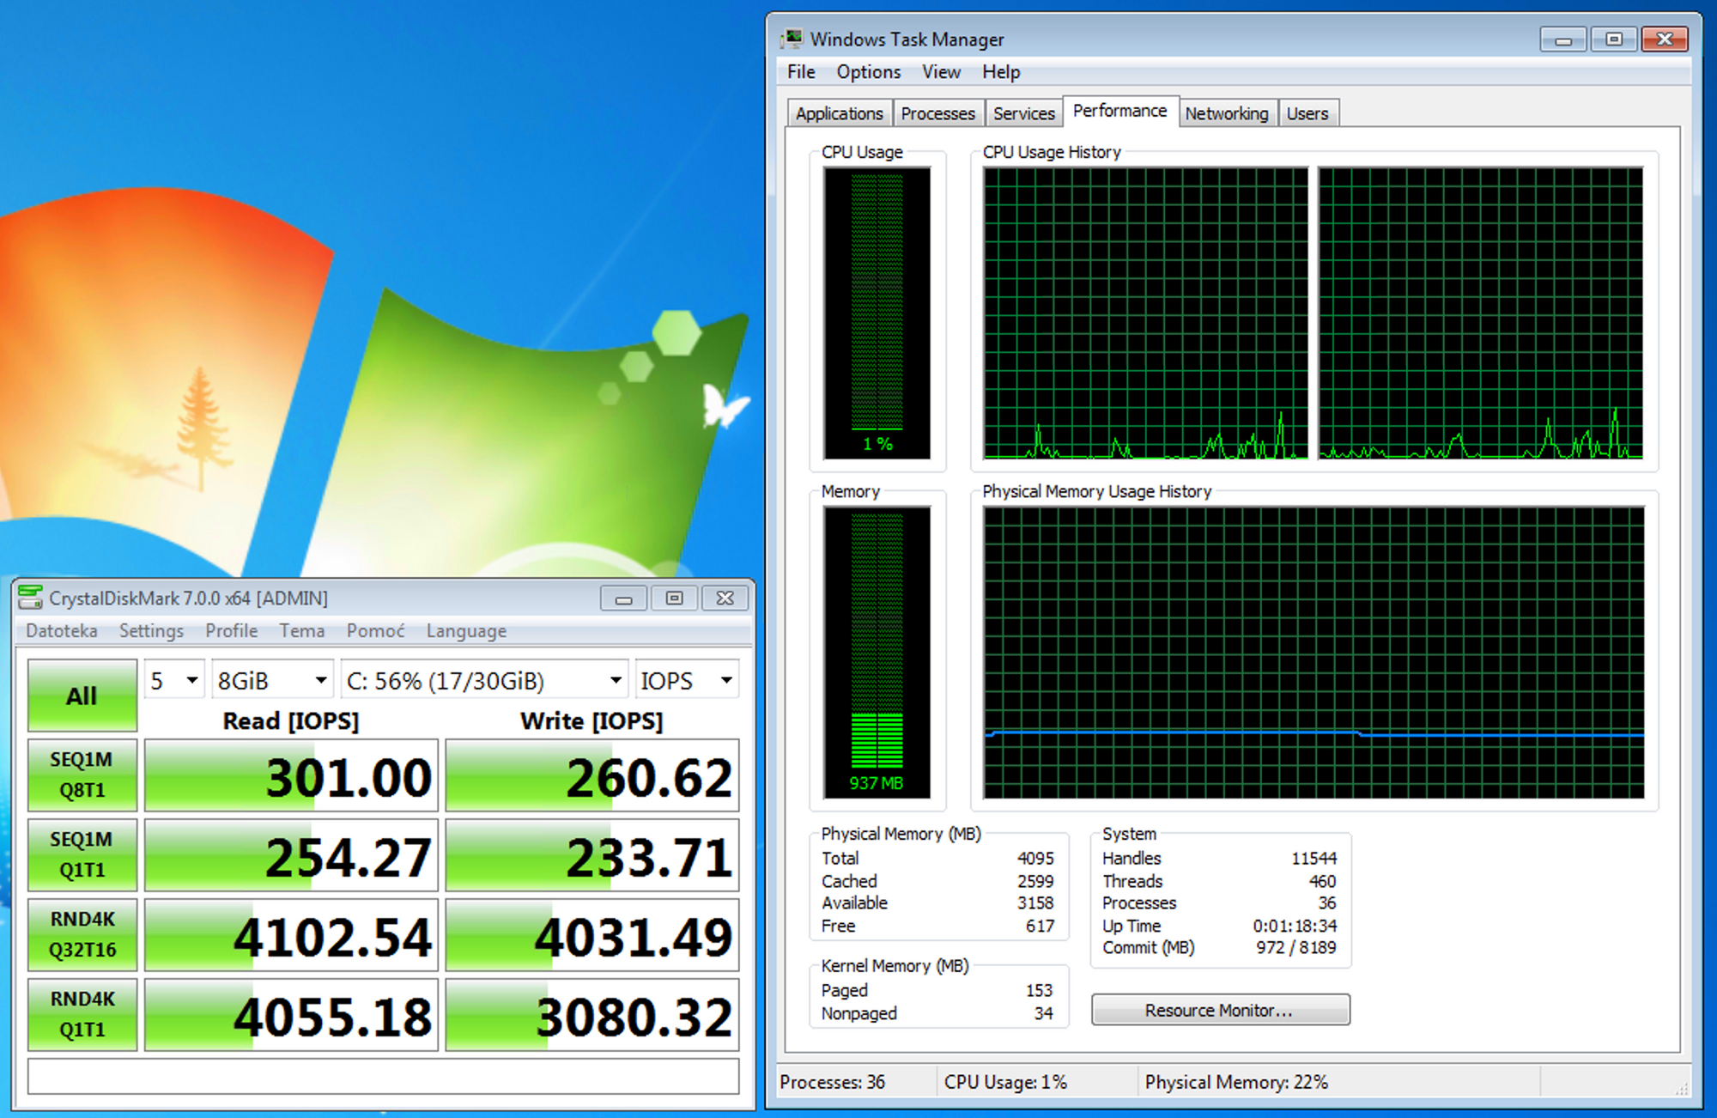Click the Free memory value 617
The width and height of the screenshot is (1717, 1118).
1040,926
